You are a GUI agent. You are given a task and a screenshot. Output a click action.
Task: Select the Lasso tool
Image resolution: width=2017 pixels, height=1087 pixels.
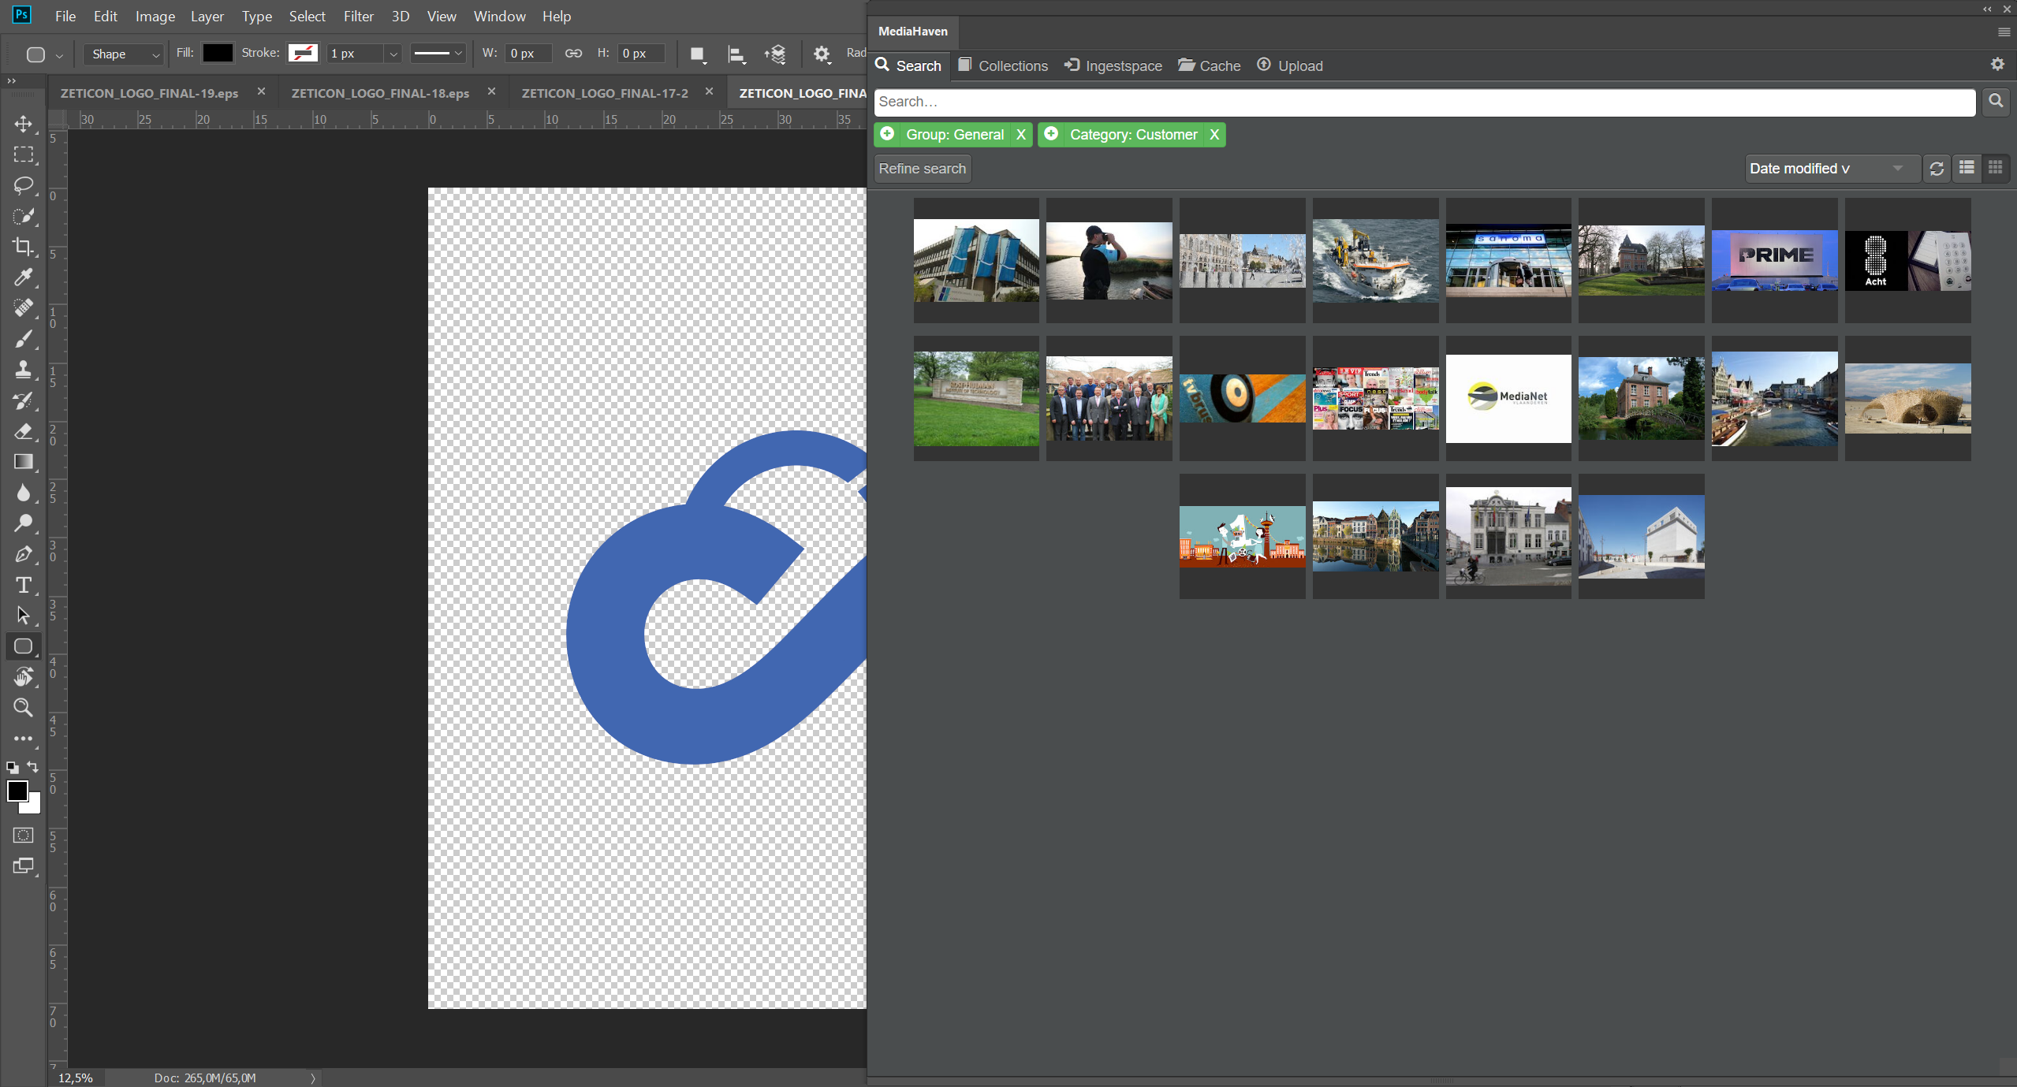[x=23, y=185]
